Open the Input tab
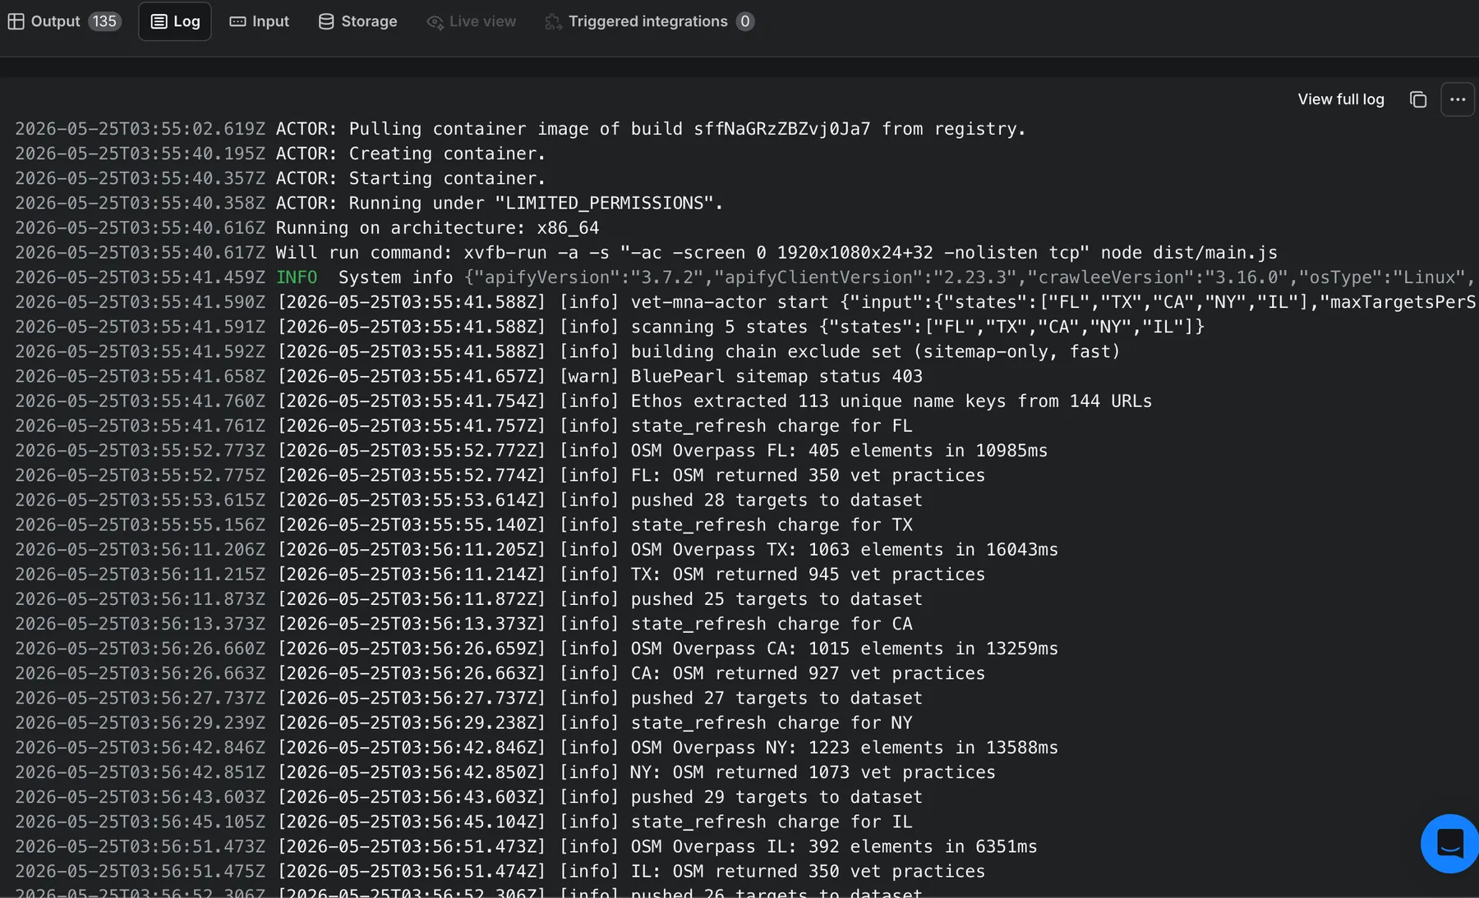The width and height of the screenshot is (1479, 898). coord(259,21)
